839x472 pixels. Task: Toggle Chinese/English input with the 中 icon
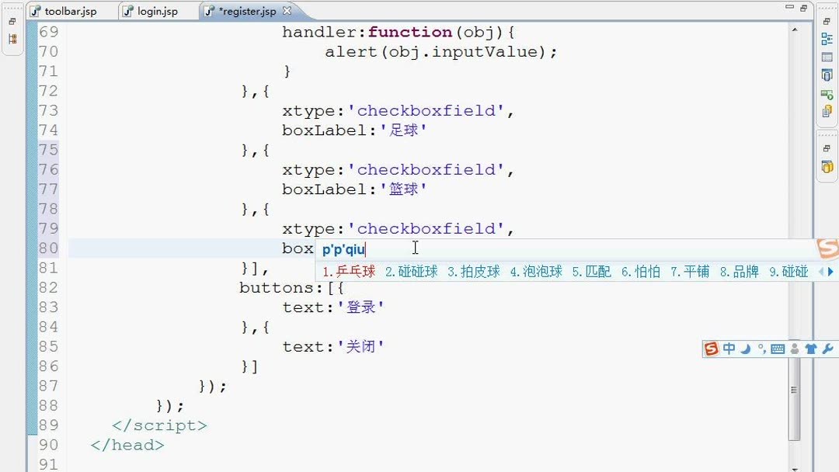729,349
